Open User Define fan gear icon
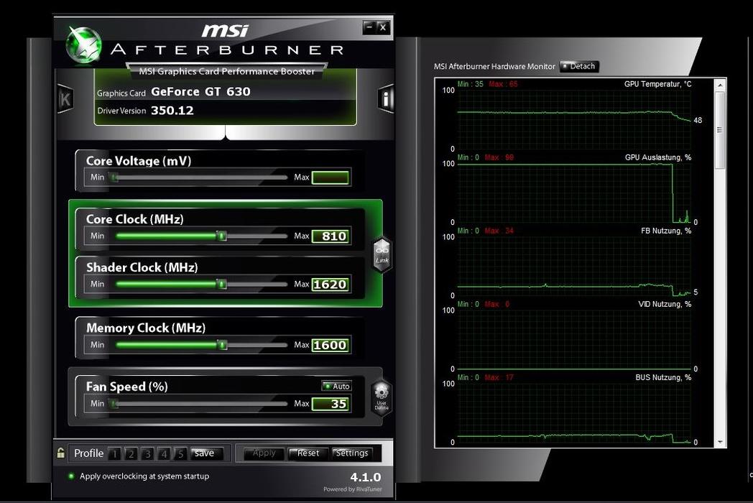This screenshot has width=753, height=503. (382, 398)
